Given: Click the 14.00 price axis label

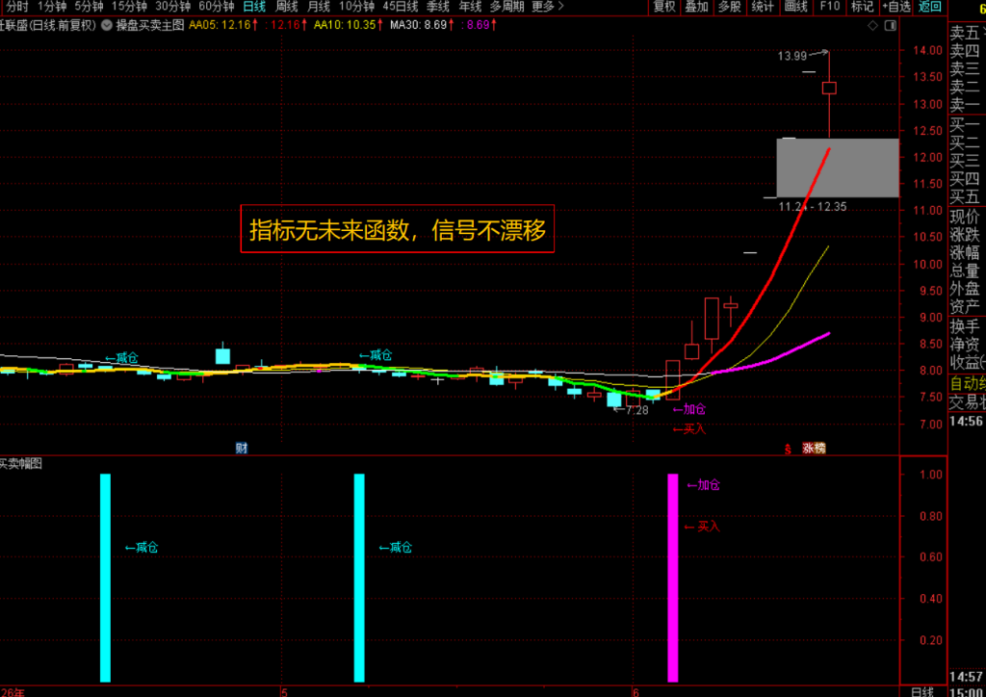Looking at the screenshot, I should pyautogui.click(x=927, y=50).
